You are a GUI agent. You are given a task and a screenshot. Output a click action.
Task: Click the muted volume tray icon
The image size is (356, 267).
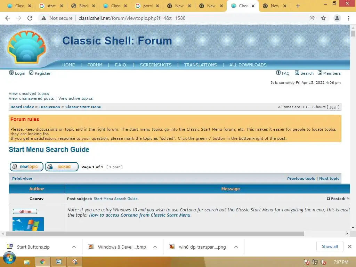click(x=323, y=262)
